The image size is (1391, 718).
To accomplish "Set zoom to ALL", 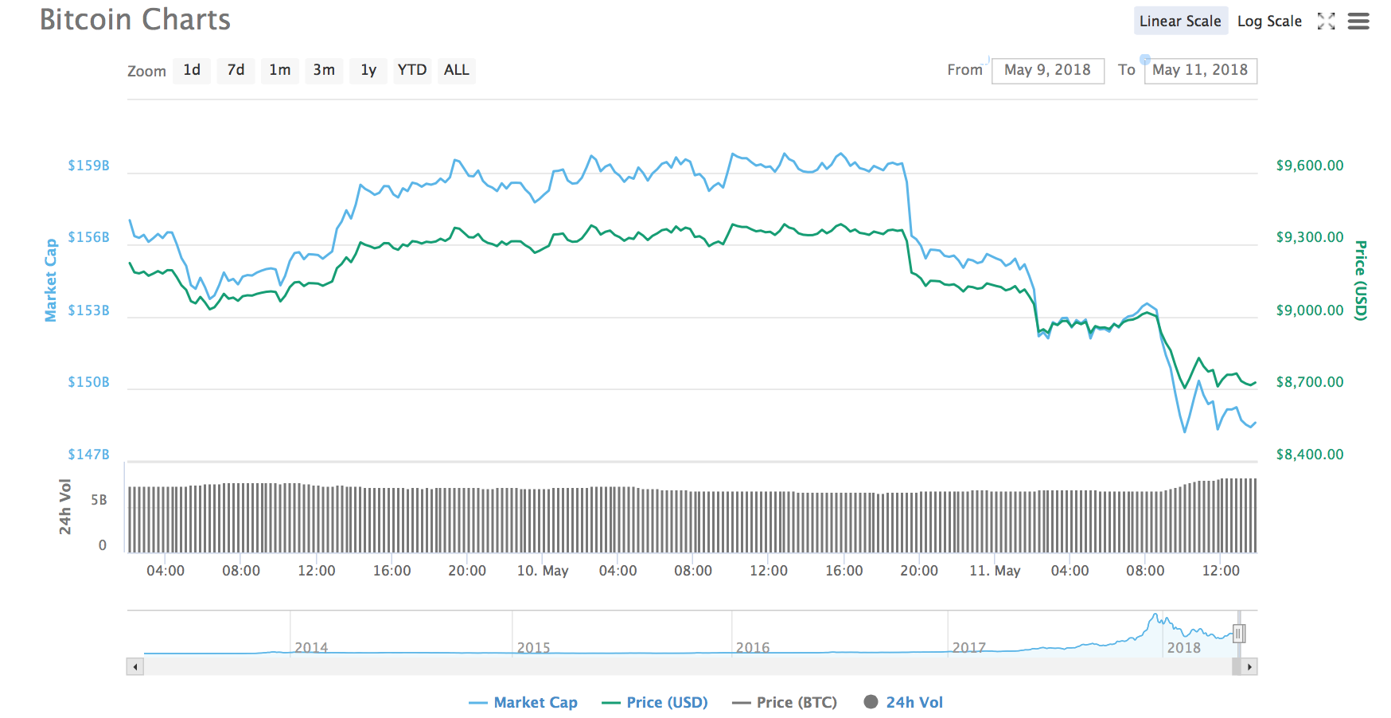I will pos(457,70).
